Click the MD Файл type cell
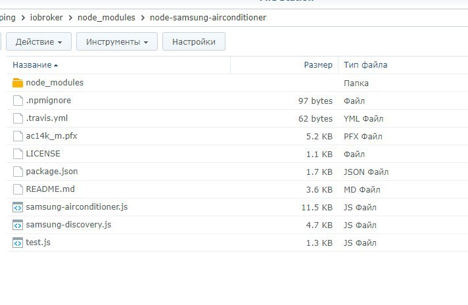Viewport: 468px width, 305px height. pyautogui.click(x=362, y=190)
